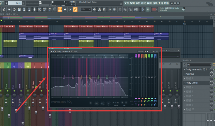
Task: Click the headphones icon below the EQ main level slider
Action: 132,99
